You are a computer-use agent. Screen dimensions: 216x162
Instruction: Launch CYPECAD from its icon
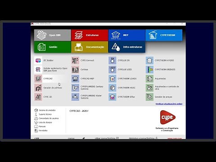[x=38, y=79]
